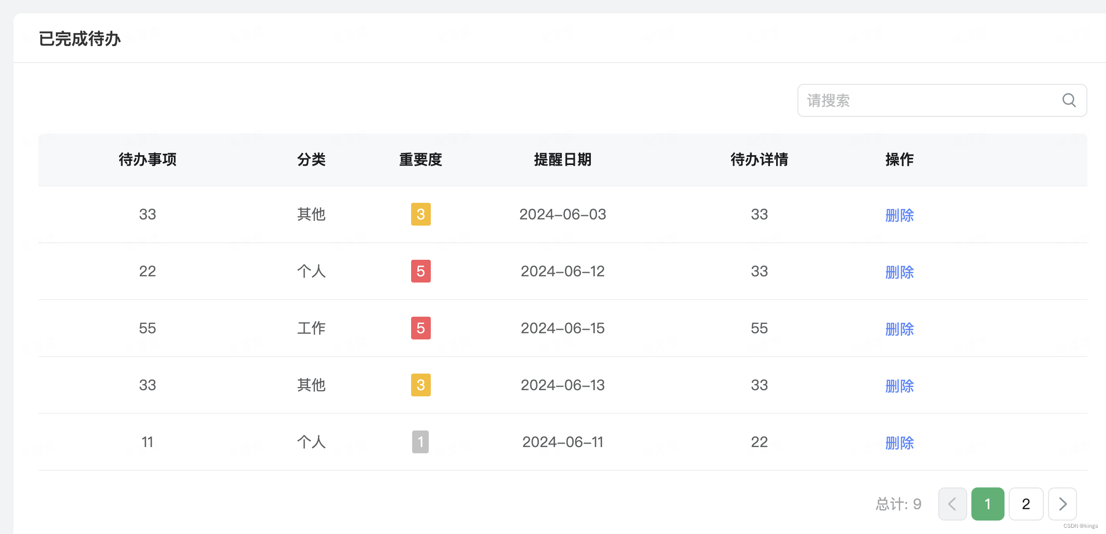Click the yellow priority 3 badge for 2024-06-03
The image size is (1106, 534).
420,214
